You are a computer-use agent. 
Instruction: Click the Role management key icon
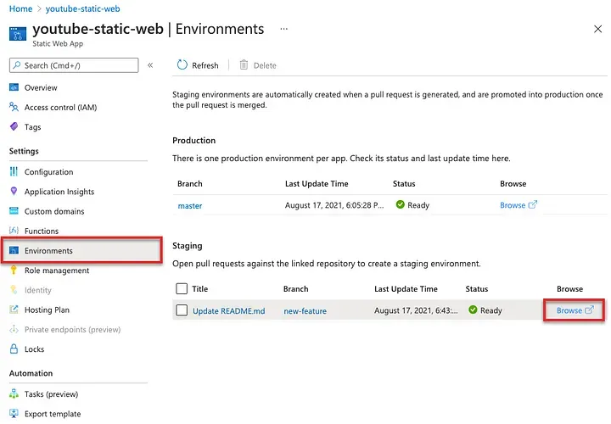[14, 270]
